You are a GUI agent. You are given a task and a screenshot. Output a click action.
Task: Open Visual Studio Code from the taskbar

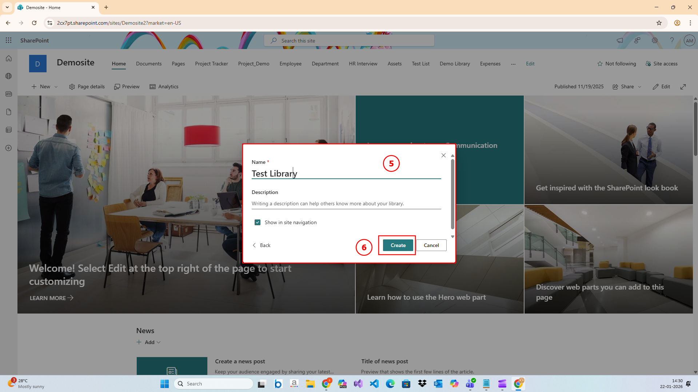[x=374, y=384]
